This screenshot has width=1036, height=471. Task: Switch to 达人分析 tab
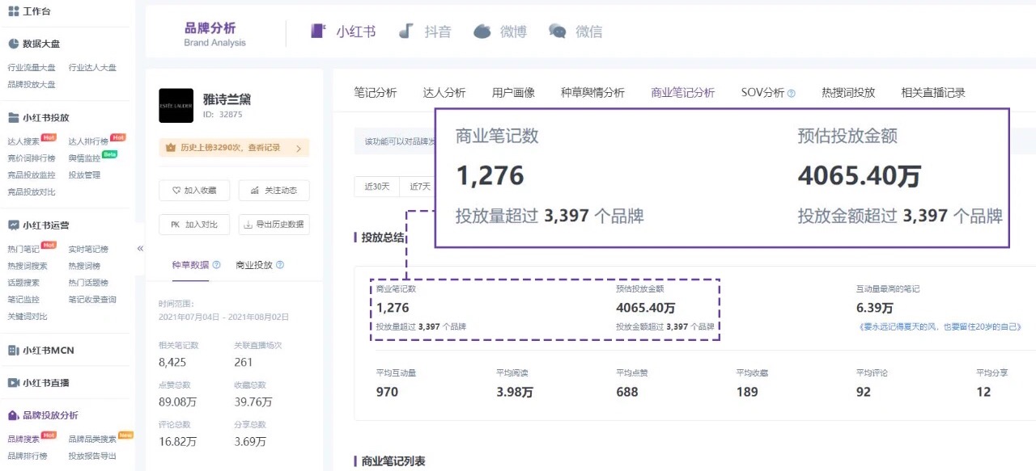click(x=444, y=93)
